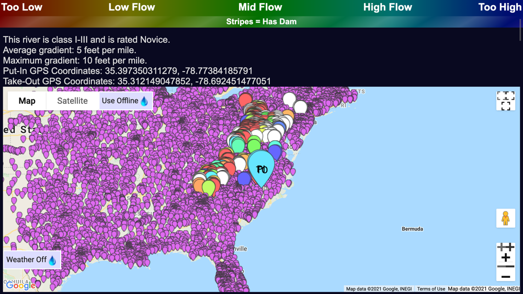Open the Google logo link
This screenshot has height=294, width=523.
point(21,285)
